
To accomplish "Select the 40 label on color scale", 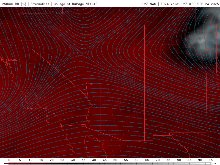I will [x=94, y=160].
